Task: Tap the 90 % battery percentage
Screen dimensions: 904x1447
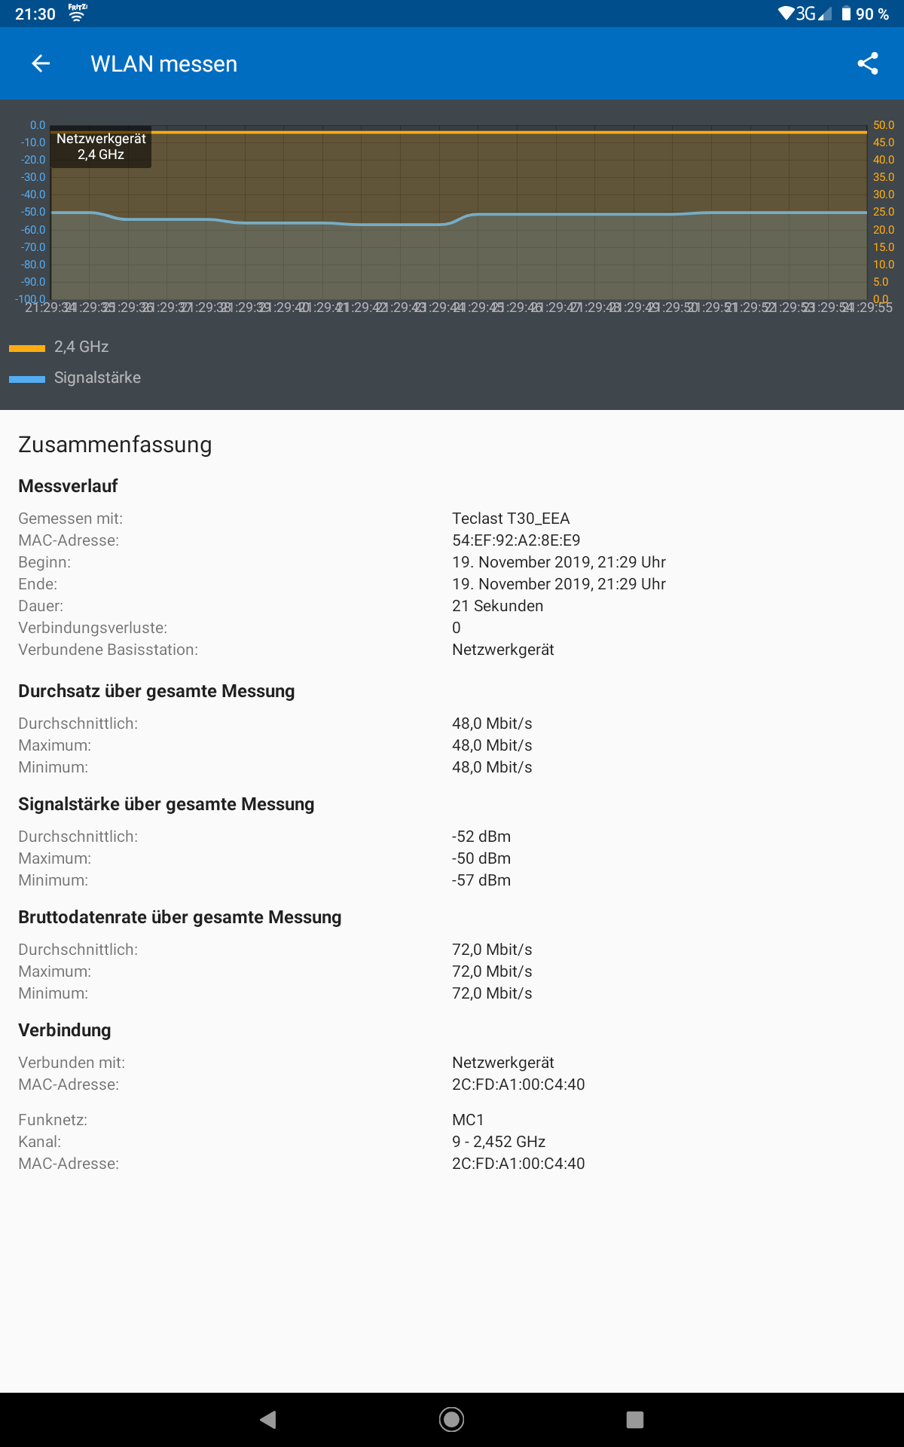Action: [x=872, y=14]
